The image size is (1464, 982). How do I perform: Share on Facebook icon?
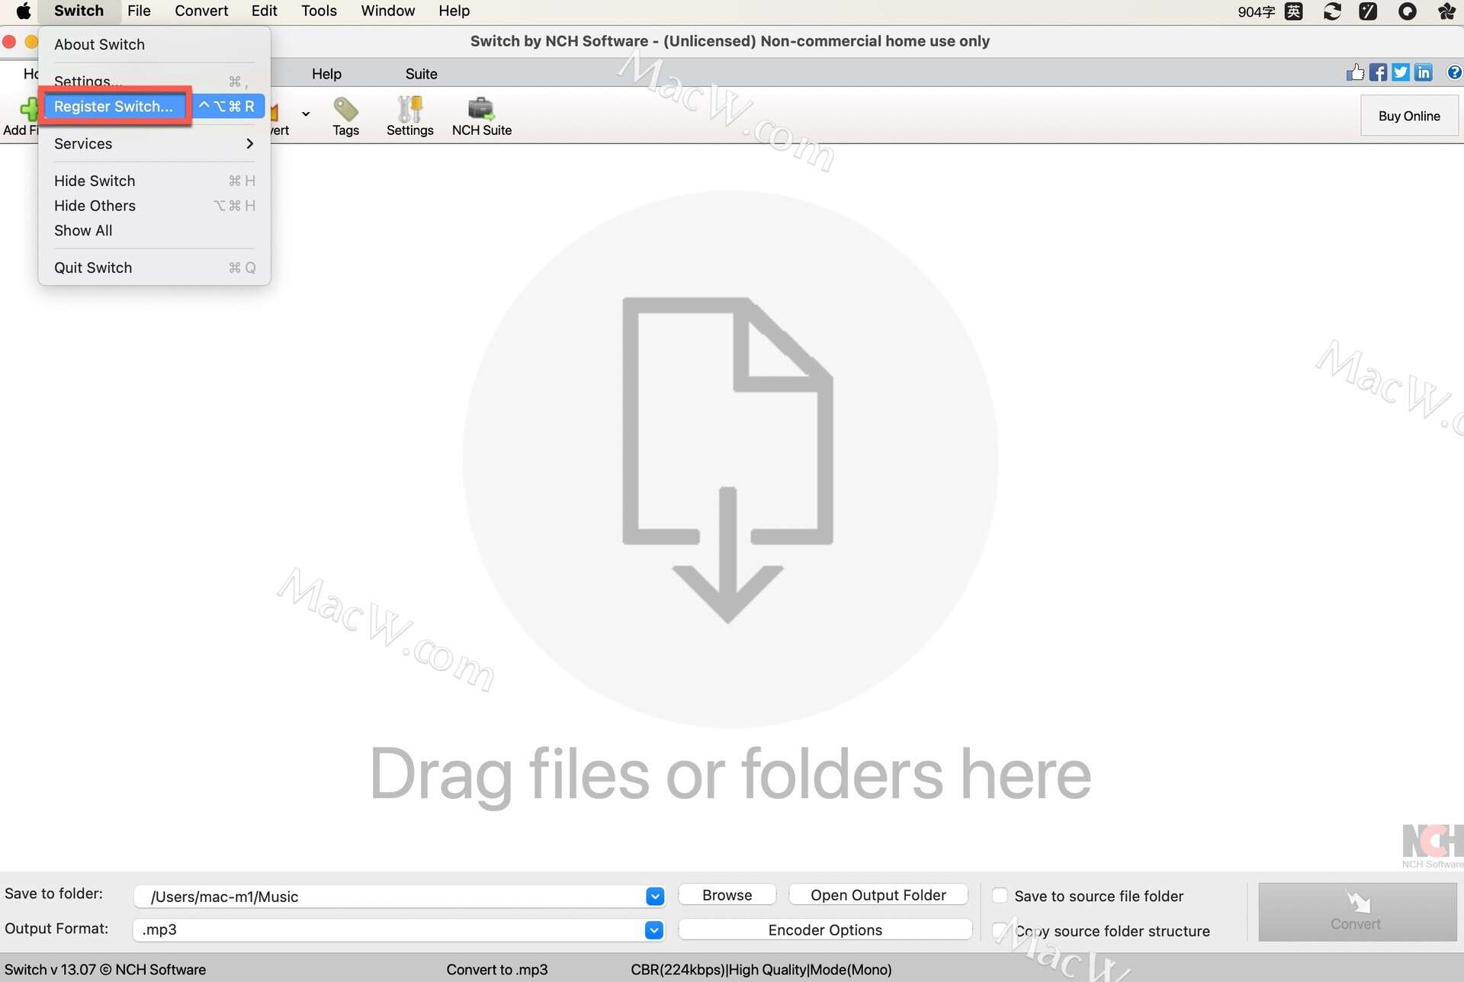point(1378,72)
